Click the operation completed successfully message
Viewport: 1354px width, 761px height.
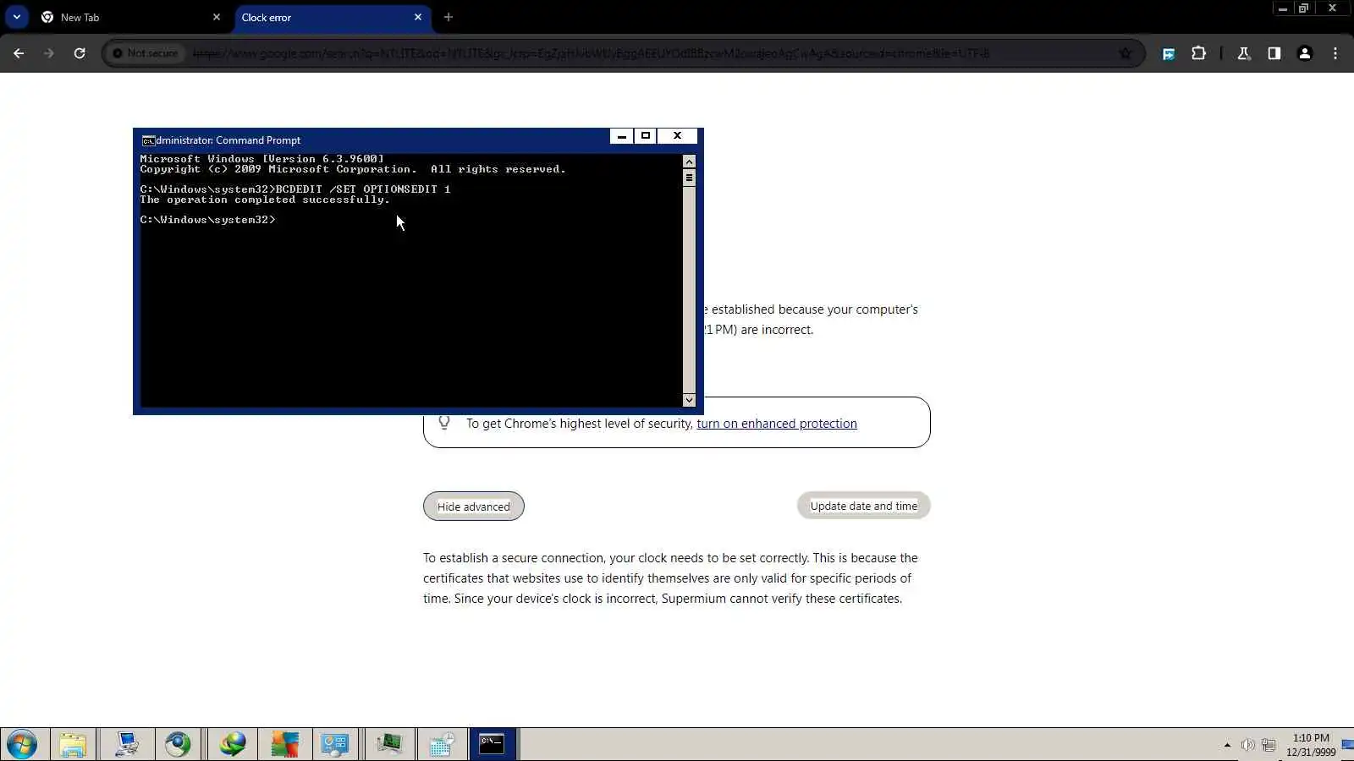[x=265, y=200]
